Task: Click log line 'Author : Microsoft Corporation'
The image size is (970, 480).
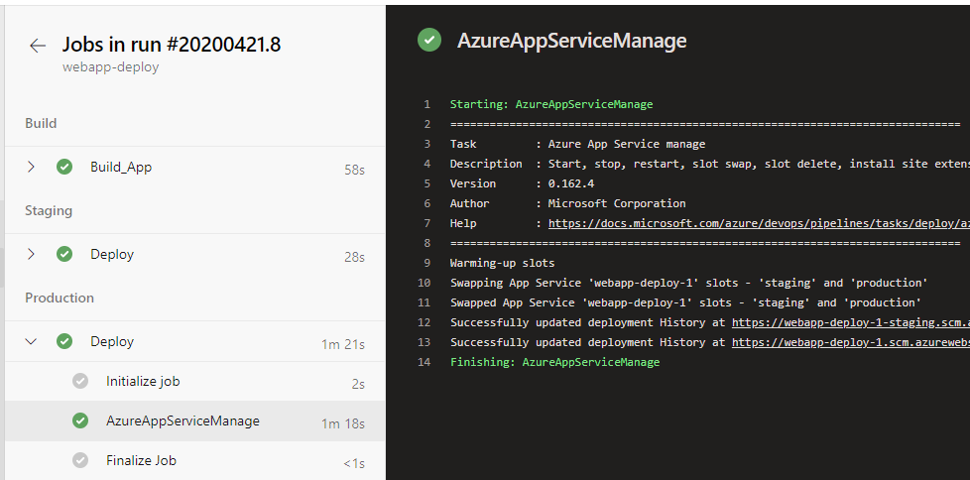Action: 567,203
